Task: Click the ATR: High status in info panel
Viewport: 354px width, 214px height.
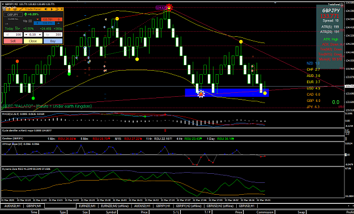Action: tap(330, 39)
